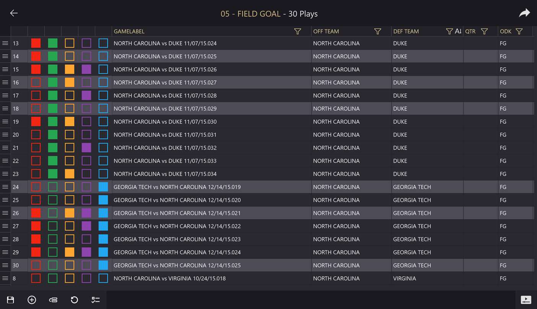Toggle the blue checkbox on play 13
The width and height of the screenshot is (537, 309).
point(103,43)
